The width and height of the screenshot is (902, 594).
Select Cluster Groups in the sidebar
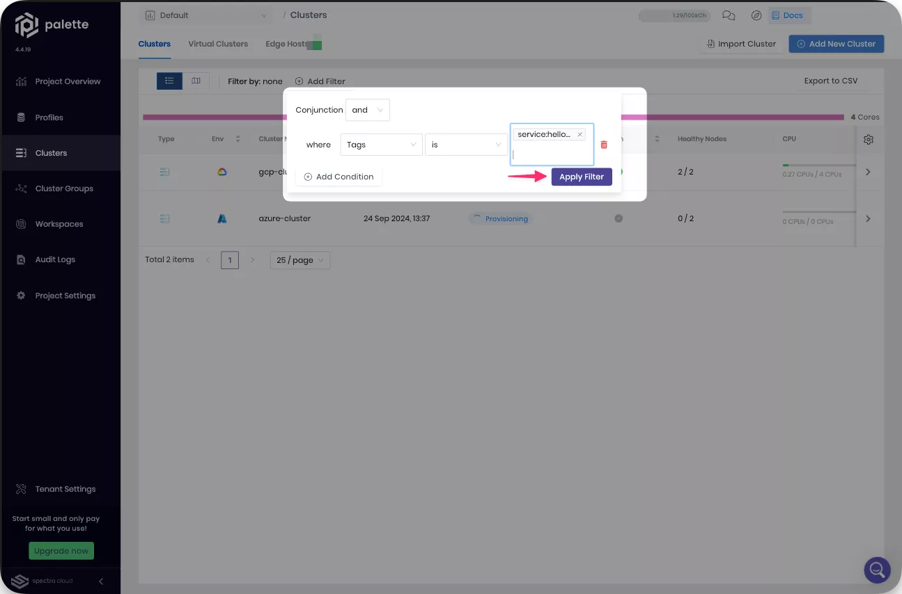pos(63,188)
